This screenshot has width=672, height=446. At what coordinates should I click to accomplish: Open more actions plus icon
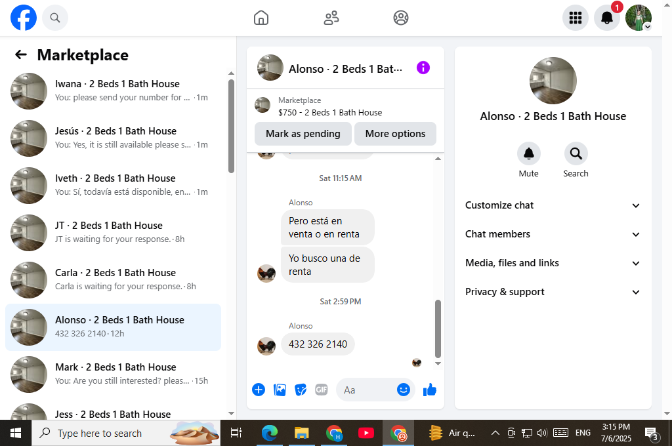point(259,390)
